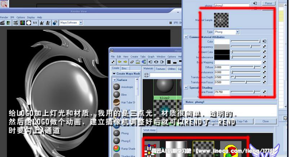290x157 pixels.
Task: Switch to the Bins tab in Hypershade
Action: (124, 68)
